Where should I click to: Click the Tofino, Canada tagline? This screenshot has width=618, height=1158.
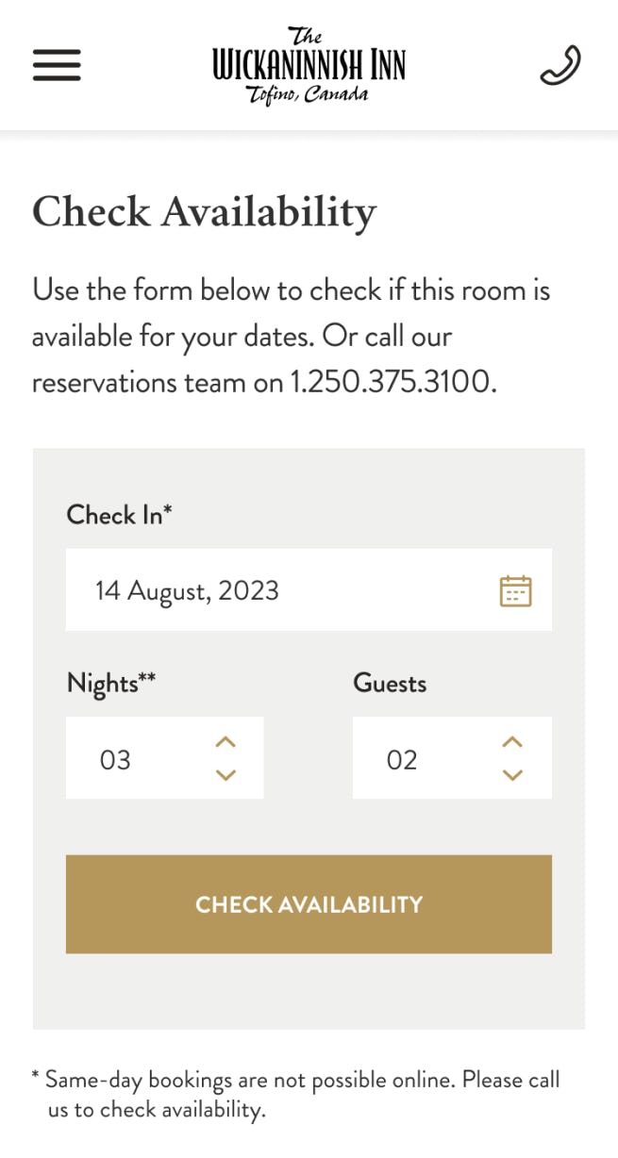[308, 95]
